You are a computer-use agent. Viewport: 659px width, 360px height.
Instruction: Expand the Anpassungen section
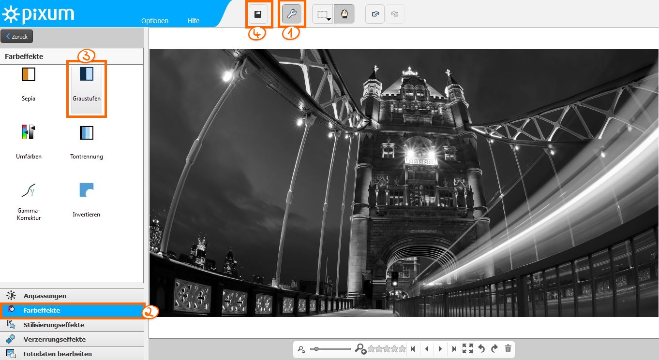45,296
